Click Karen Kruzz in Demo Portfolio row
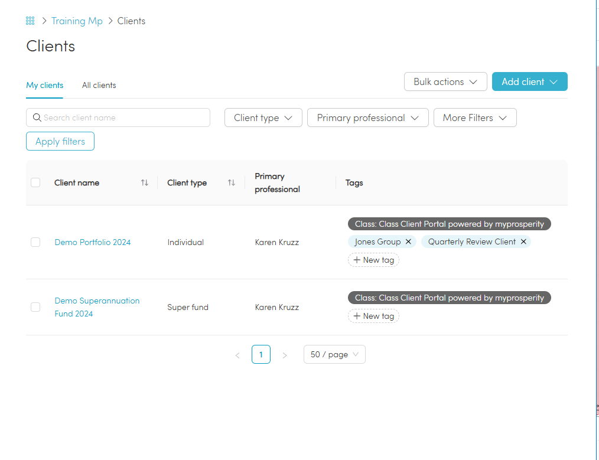599x460 pixels. point(277,242)
